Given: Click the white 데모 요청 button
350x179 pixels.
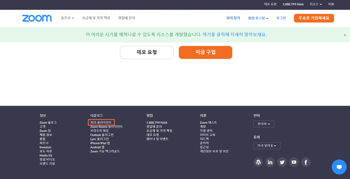Looking at the screenshot, I should point(146,52).
